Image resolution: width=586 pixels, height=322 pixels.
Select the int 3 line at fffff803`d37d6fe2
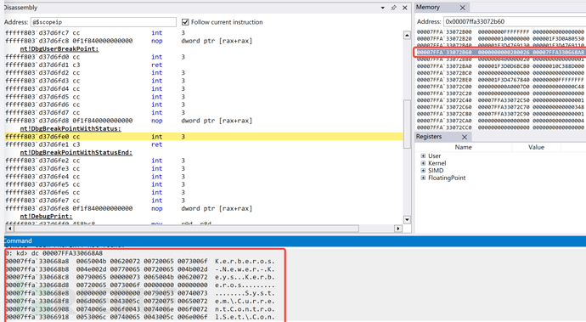[204, 161]
